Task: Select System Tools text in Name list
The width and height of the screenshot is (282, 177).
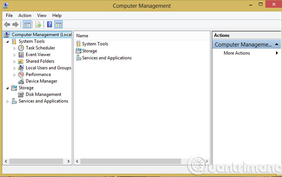Action: click(95, 44)
